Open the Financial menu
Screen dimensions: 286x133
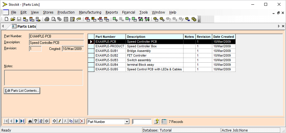[129, 12]
